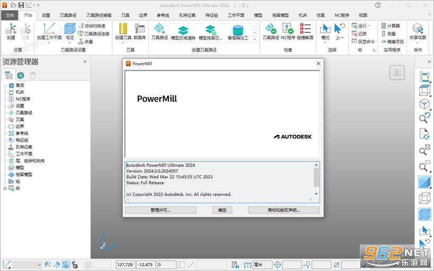Open the tool 数据库 database

pyautogui.click(x=140, y=31)
